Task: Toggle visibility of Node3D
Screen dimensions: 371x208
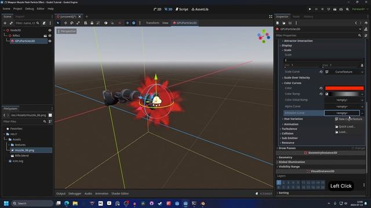Action: [x=50, y=30]
